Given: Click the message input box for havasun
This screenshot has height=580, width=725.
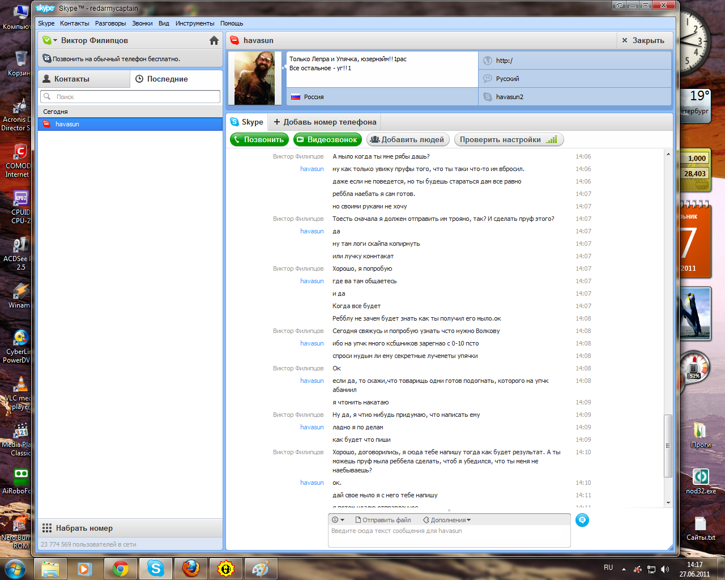Looking at the screenshot, I should (x=449, y=536).
